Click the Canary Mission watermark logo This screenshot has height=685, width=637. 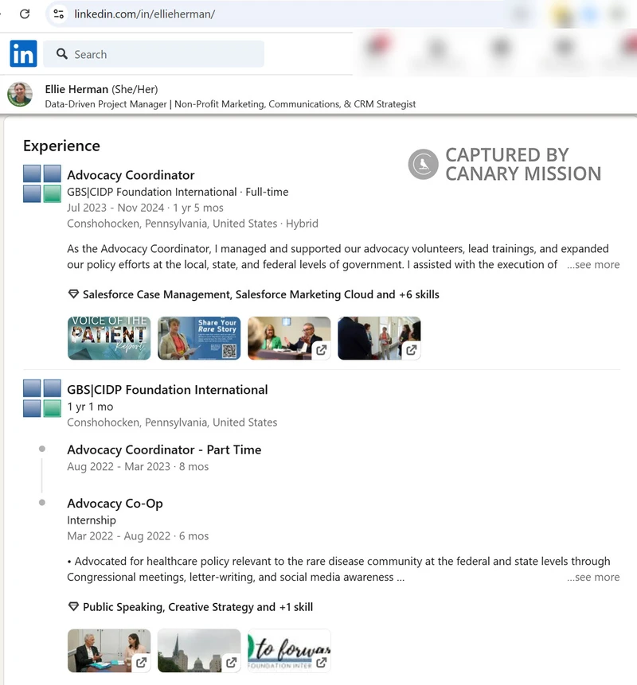click(x=423, y=165)
